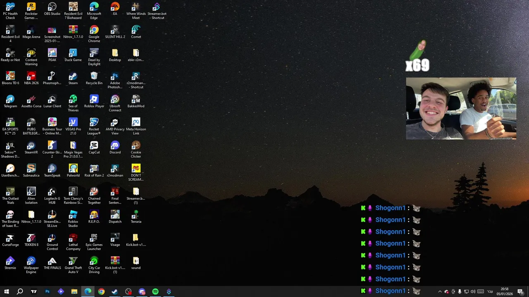Select the sound file desktop icon
Viewport: 529px width, 297px height.
pyautogui.click(x=136, y=263)
